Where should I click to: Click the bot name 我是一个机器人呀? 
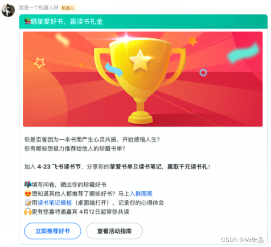pos(38,8)
